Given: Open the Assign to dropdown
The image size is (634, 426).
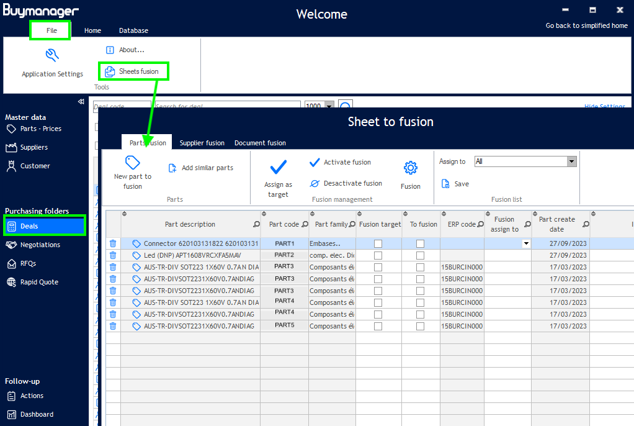Looking at the screenshot, I should tap(571, 161).
